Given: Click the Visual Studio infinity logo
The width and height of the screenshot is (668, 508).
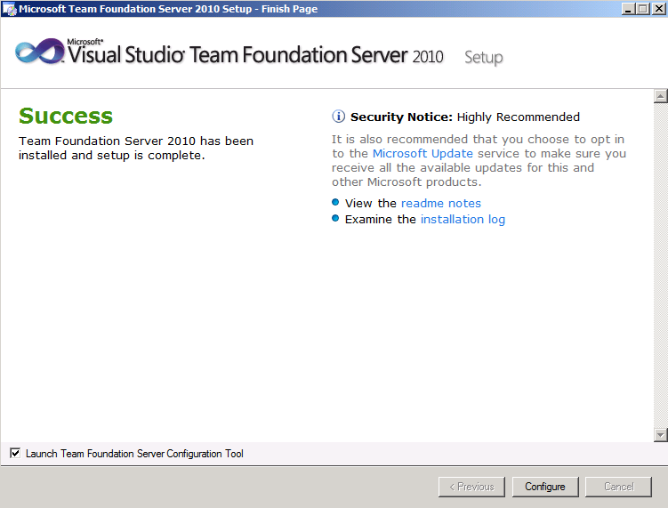Looking at the screenshot, I should pos(39,52).
